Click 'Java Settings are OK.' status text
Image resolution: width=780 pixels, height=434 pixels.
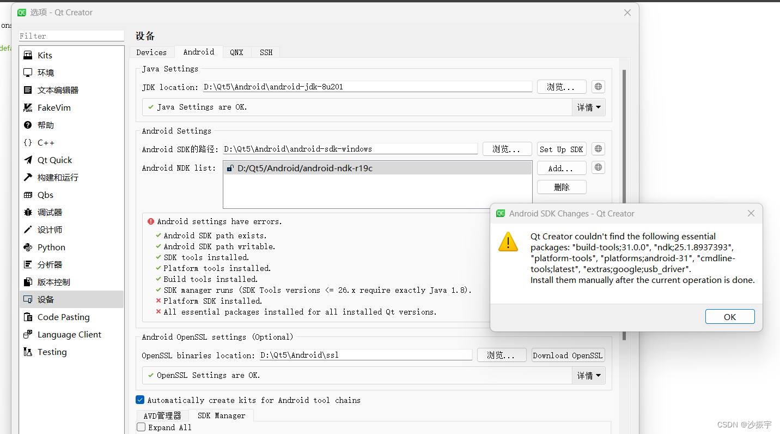[202, 107]
